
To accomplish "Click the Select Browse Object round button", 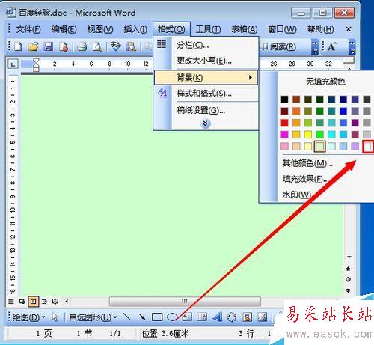I will click(349, 279).
